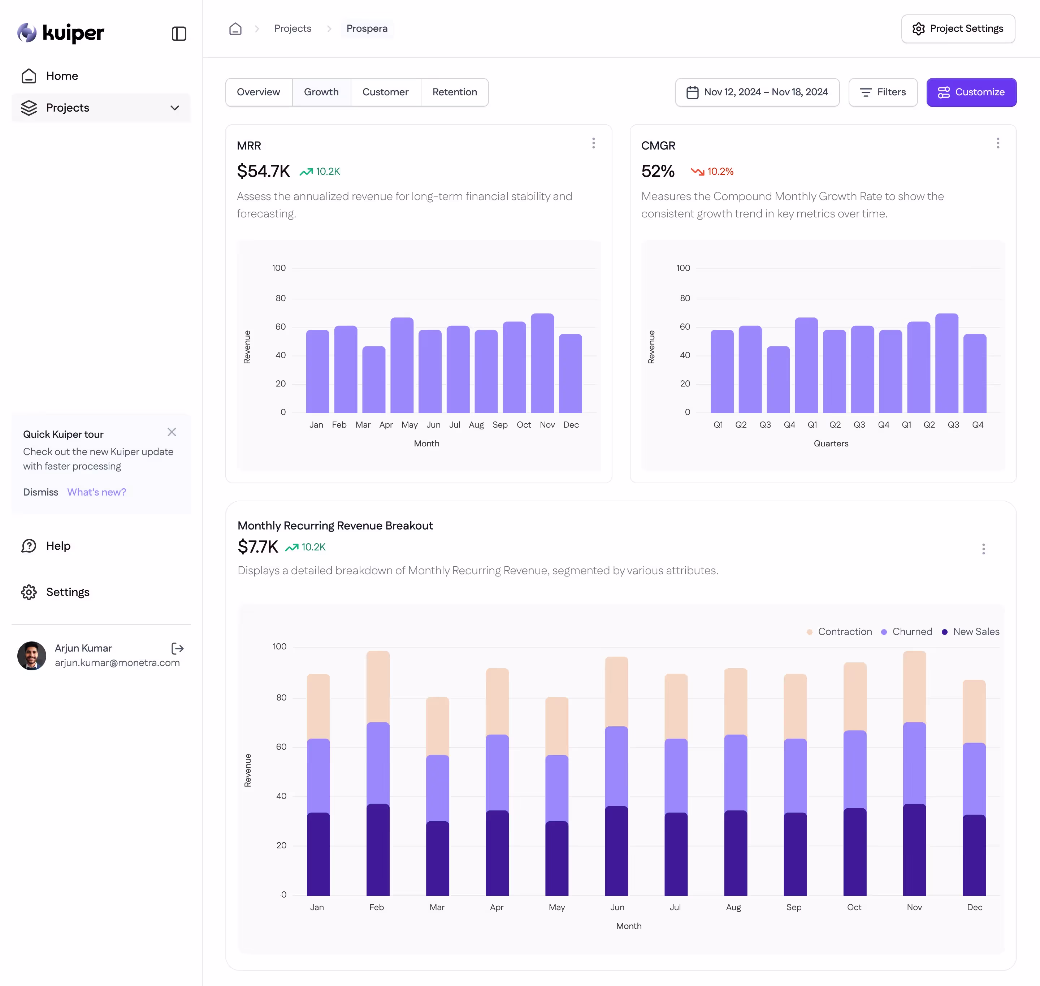Expand the Projects sidebar menu chevron
The height and width of the screenshot is (986, 1040).
tap(174, 108)
